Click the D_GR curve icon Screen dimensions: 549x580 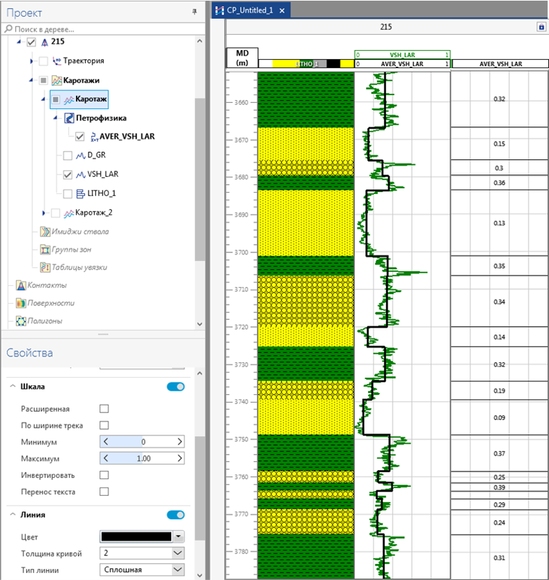(81, 155)
